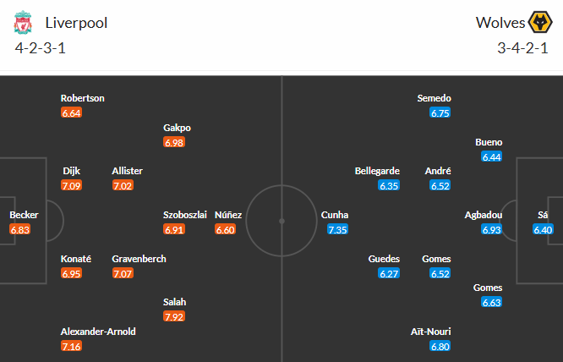Click Bueno's 6.44 rating badge
Image resolution: width=563 pixels, height=362 pixels.
[492, 156]
